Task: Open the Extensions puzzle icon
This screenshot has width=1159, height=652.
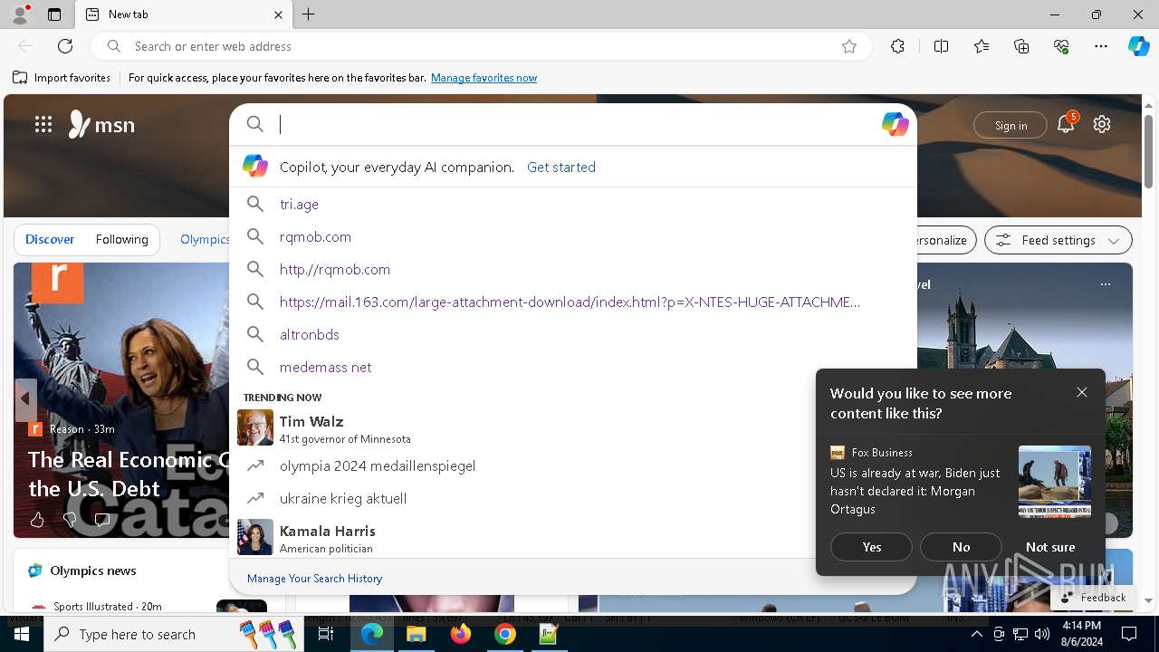Action: pyautogui.click(x=897, y=46)
